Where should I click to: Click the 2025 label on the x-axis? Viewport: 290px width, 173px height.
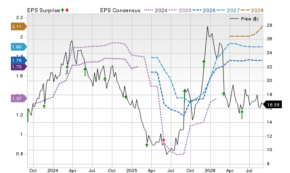pos(132,170)
